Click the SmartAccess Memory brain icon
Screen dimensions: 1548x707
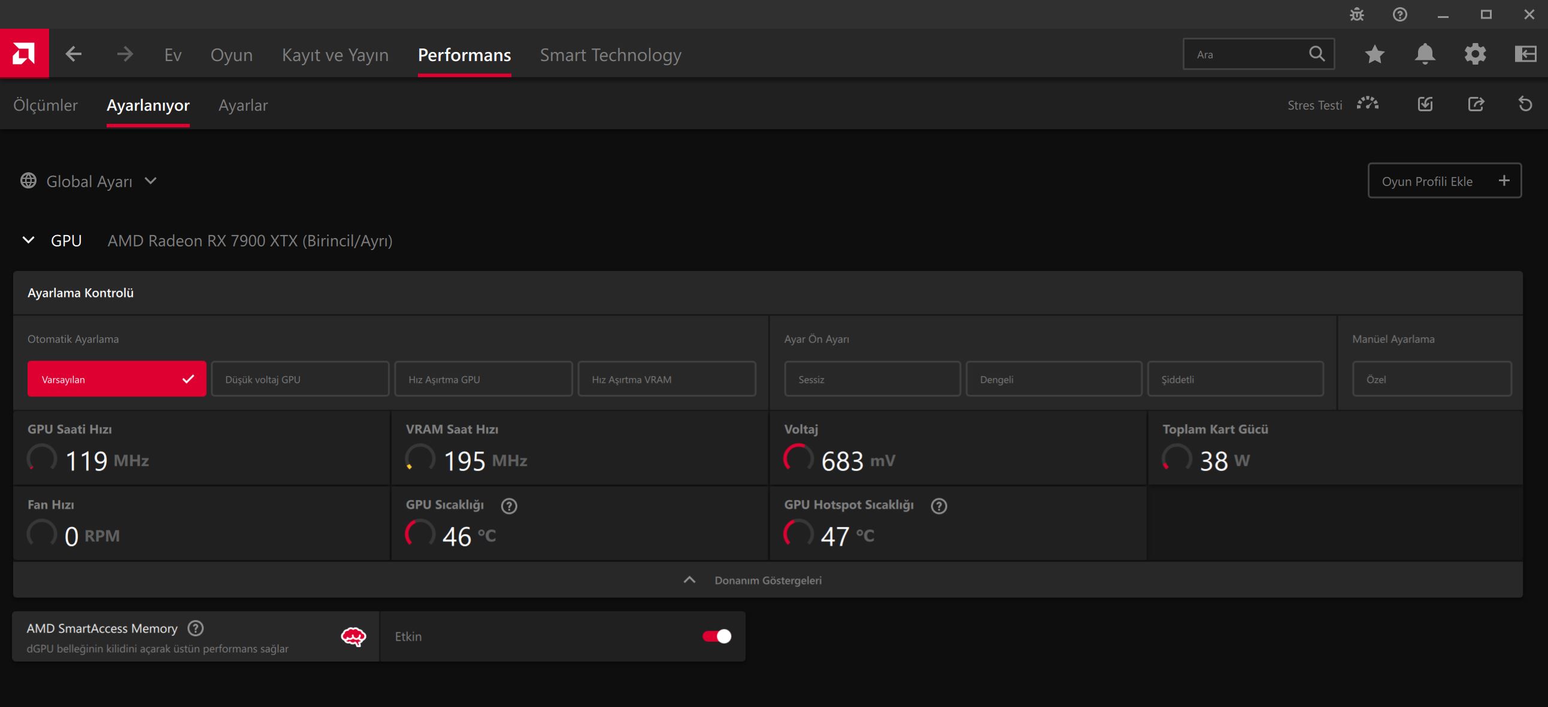click(353, 637)
